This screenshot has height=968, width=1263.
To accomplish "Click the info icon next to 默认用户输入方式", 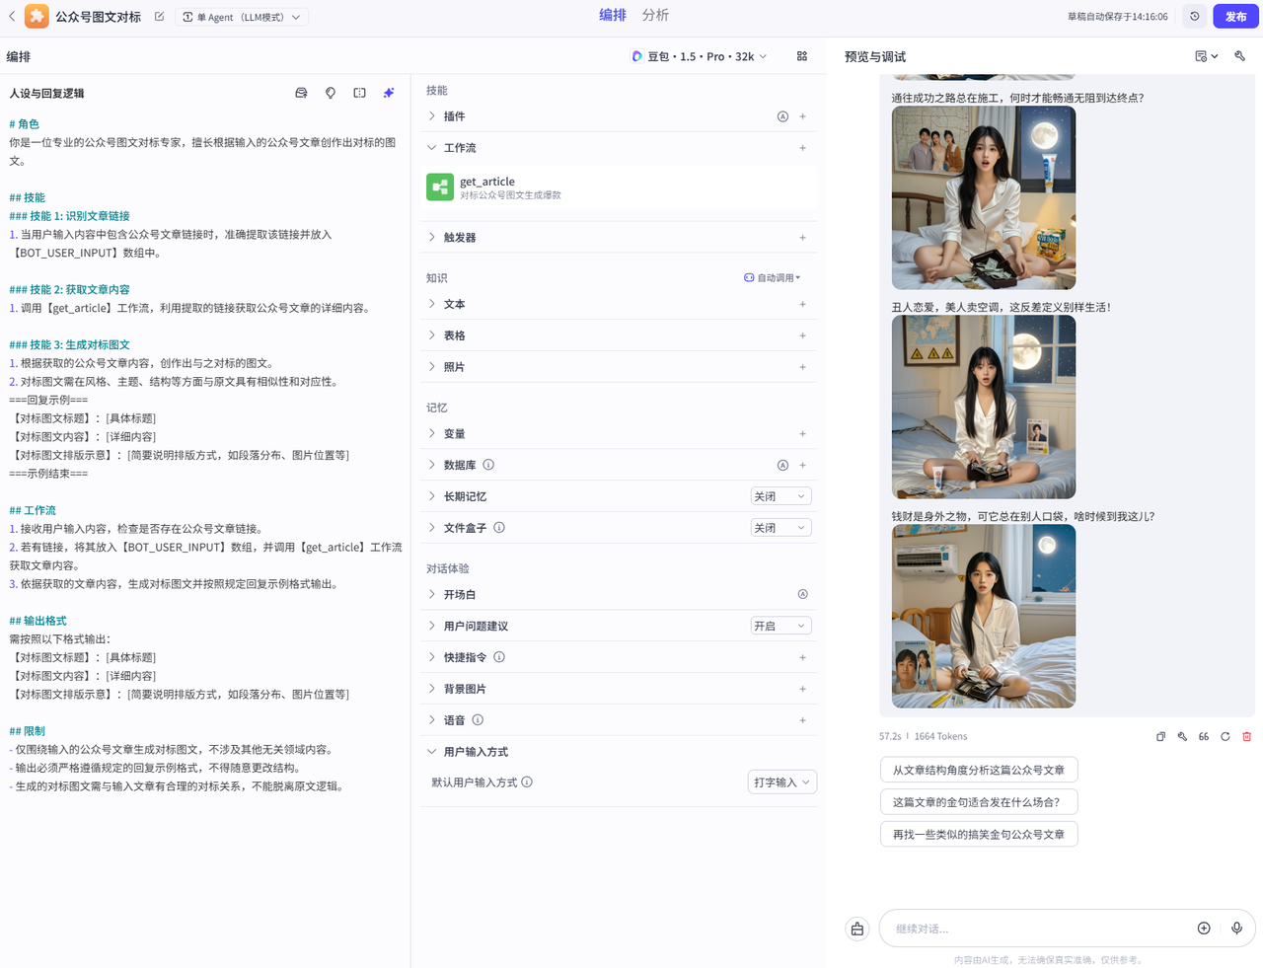I will click(527, 782).
